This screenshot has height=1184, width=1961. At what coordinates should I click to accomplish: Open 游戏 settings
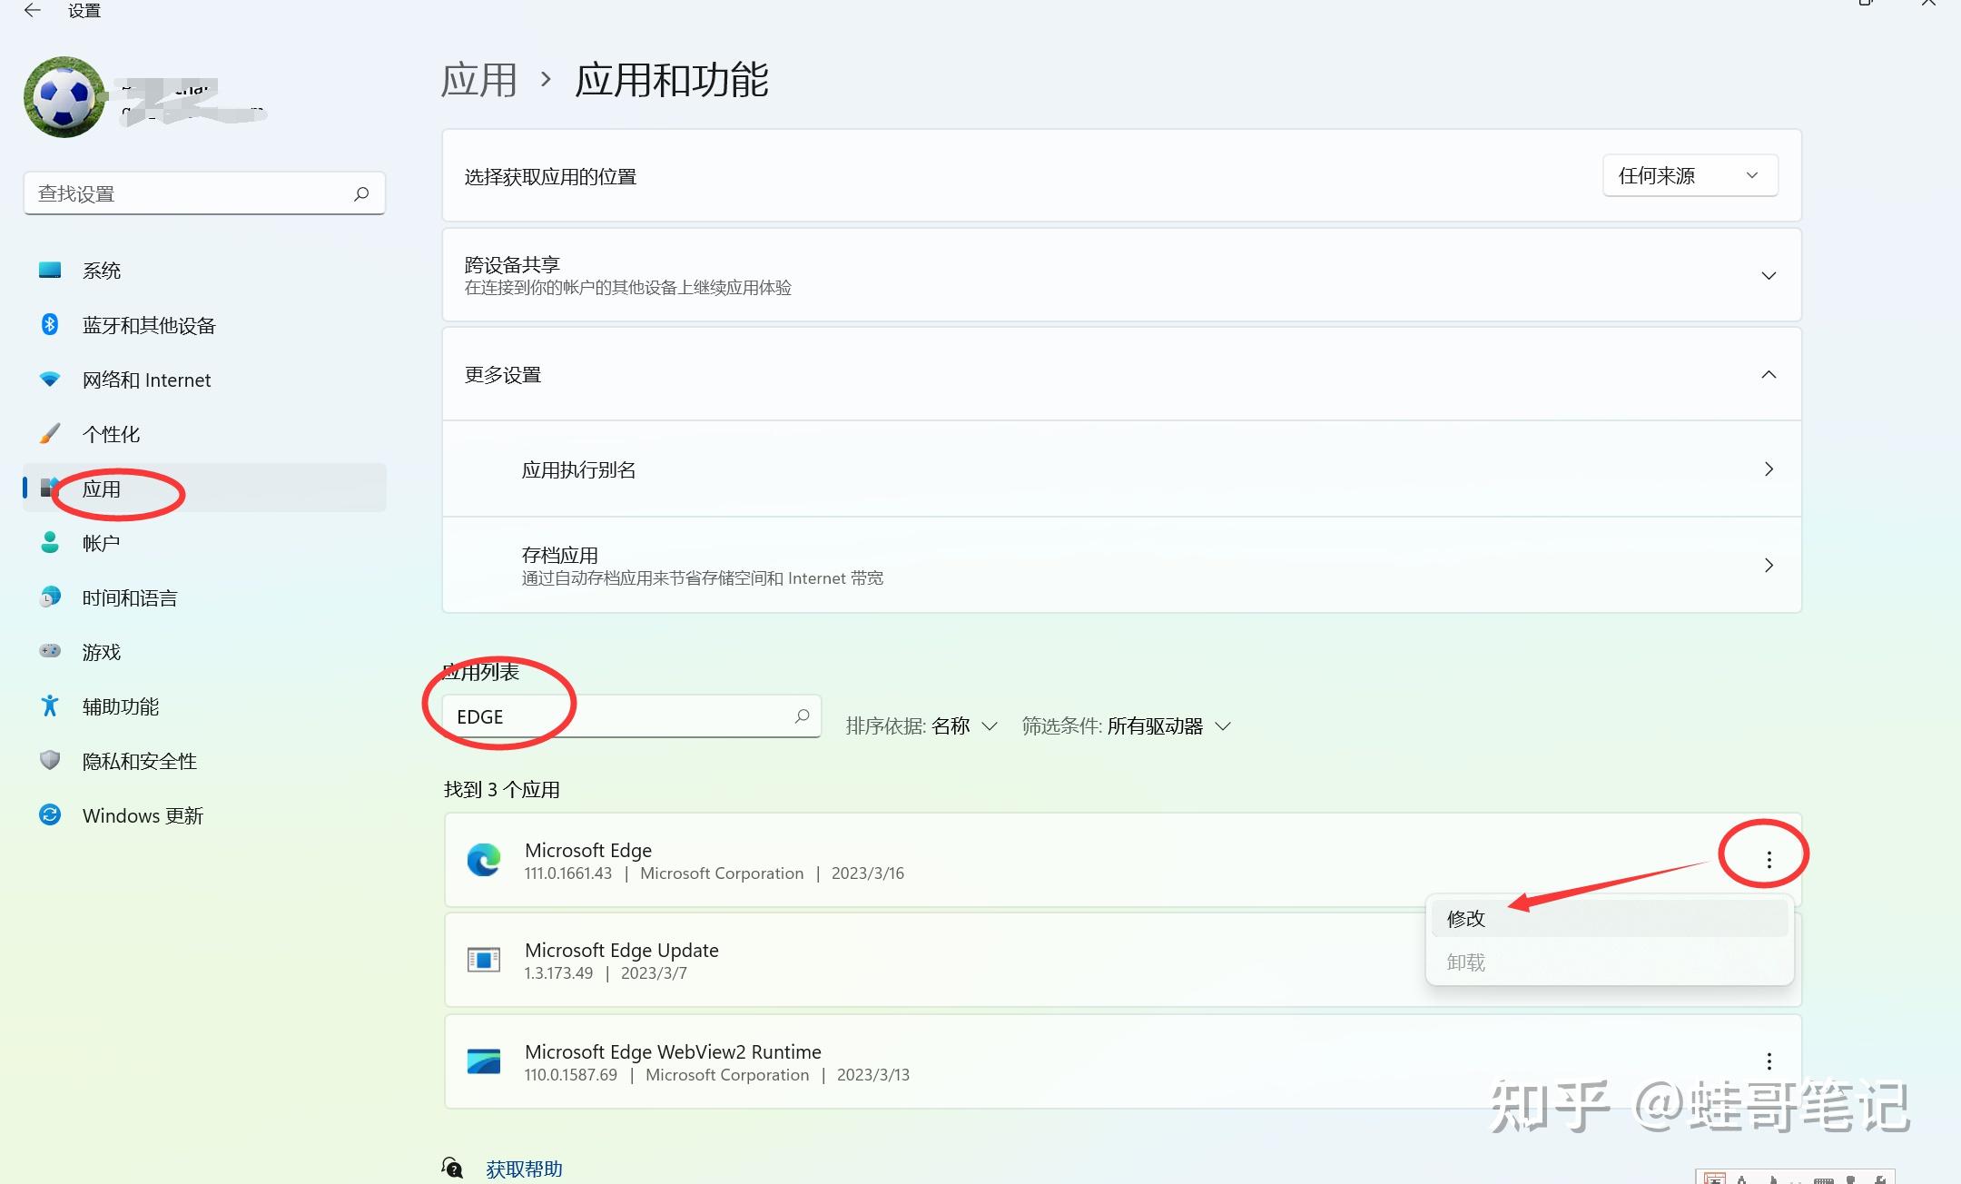(103, 652)
